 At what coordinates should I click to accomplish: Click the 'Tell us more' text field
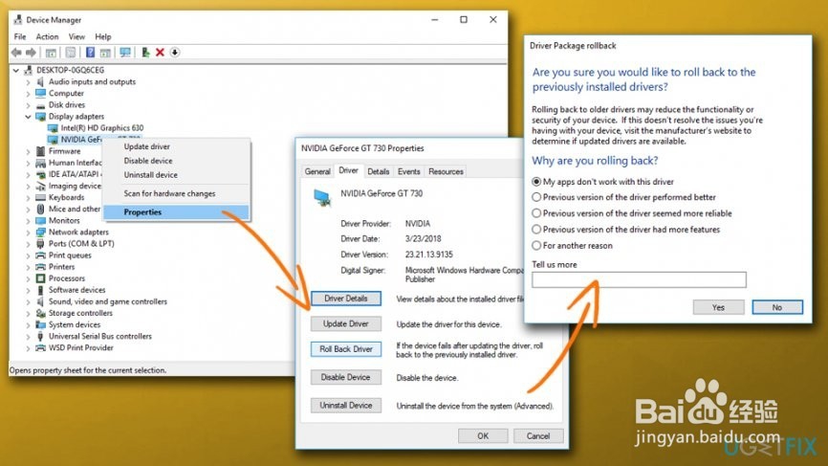(x=639, y=280)
